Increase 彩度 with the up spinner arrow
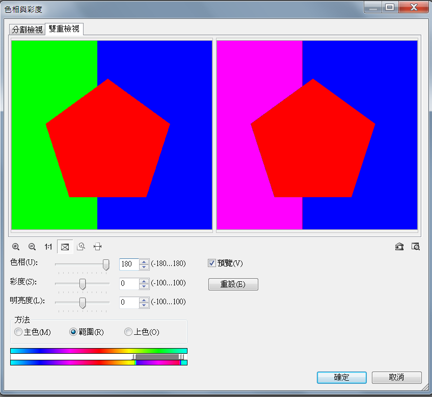 pos(144,281)
